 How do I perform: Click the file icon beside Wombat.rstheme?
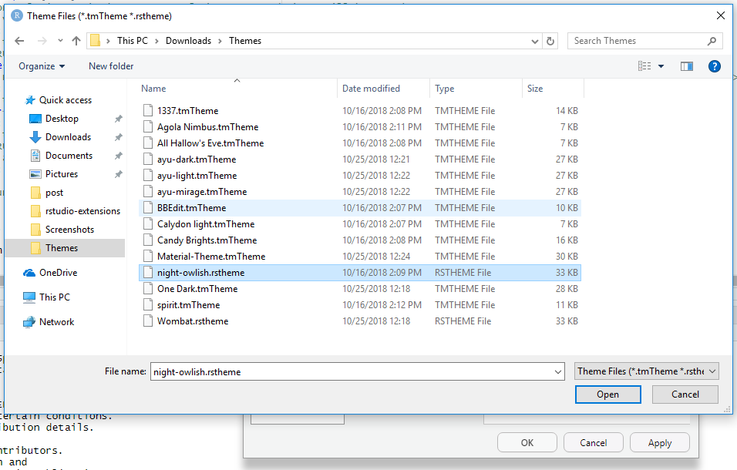pyautogui.click(x=148, y=321)
